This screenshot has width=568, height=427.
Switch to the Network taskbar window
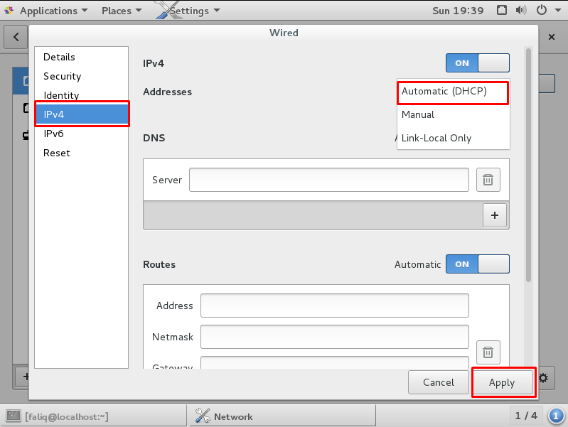tap(283, 416)
